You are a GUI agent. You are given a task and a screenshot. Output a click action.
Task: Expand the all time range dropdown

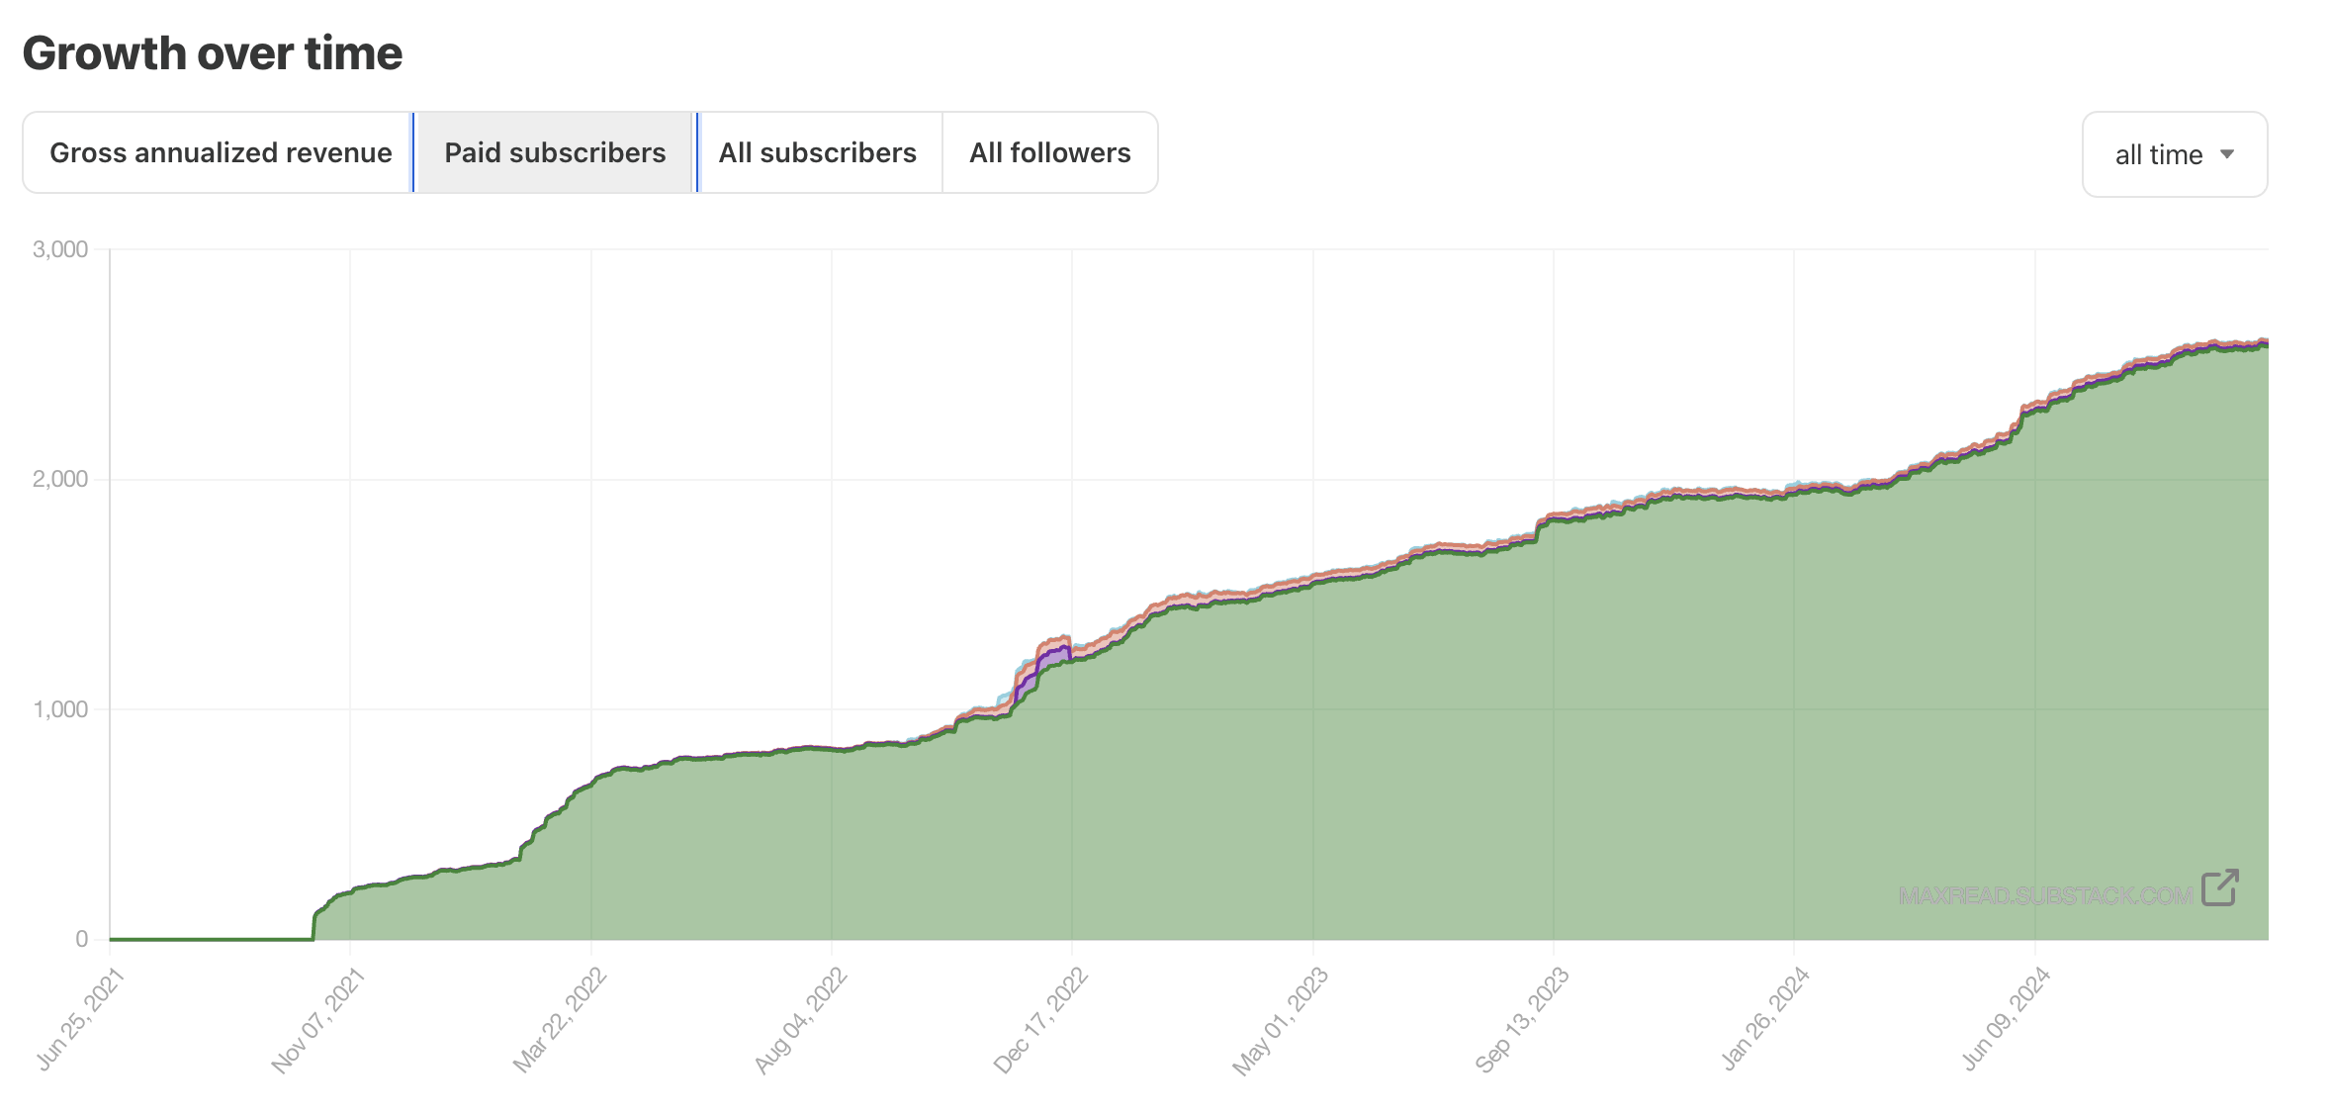[2175, 154]
